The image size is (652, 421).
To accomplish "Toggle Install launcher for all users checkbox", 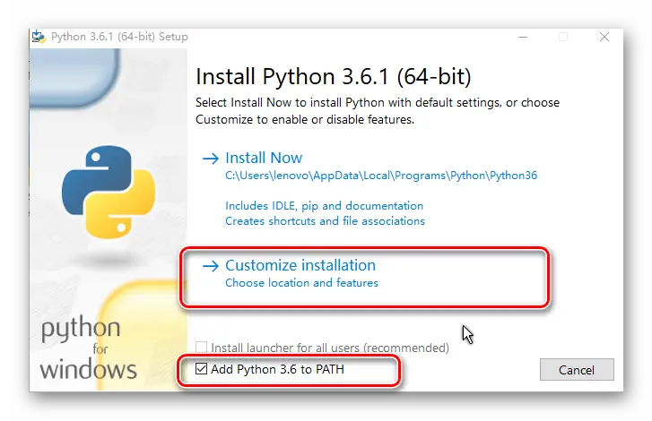I will pyautogui.click(x=201, y=347).
